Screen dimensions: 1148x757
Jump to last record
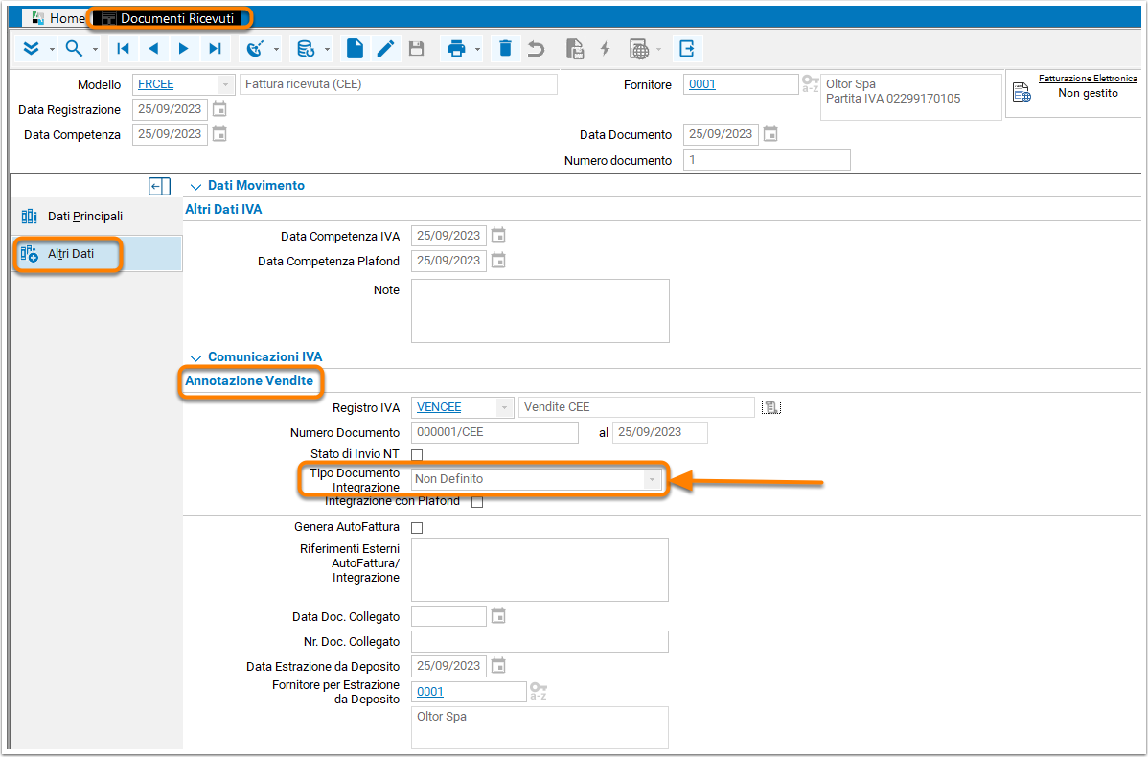215,49
